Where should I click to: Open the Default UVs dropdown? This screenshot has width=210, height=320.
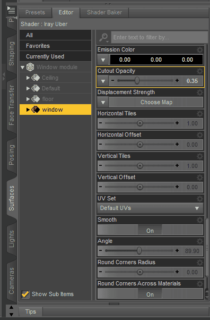pyautogui.click(x=150, y=208)
